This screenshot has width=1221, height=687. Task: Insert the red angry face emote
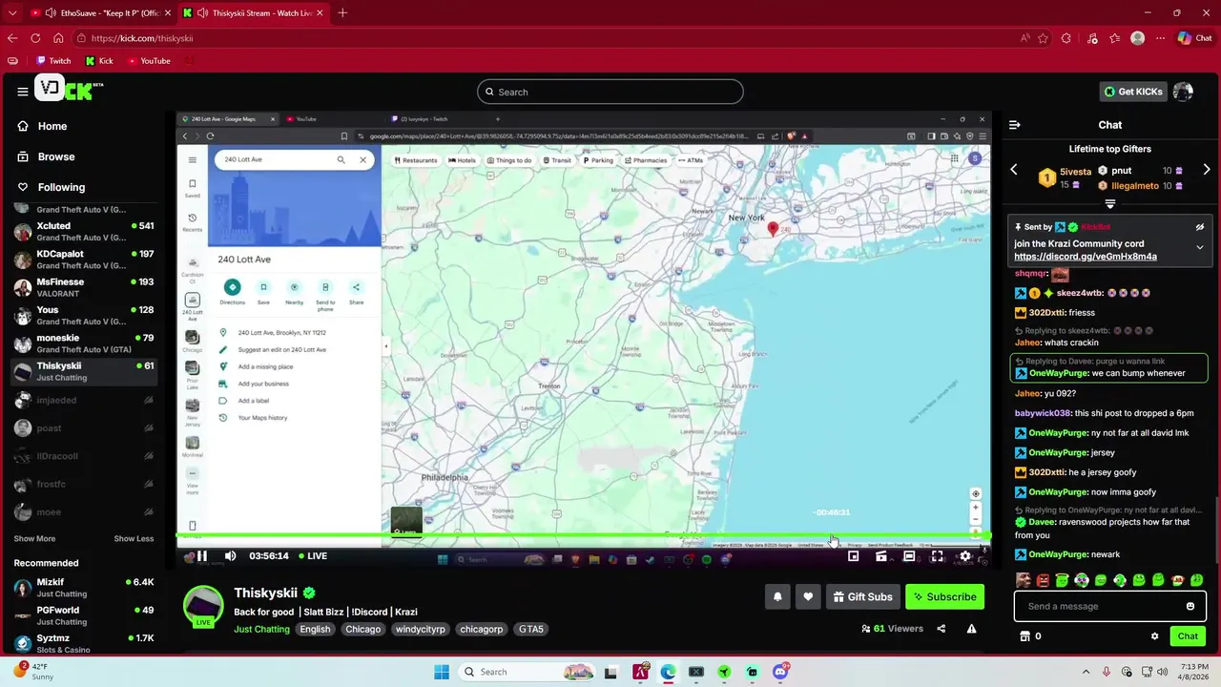[1043, 580]
